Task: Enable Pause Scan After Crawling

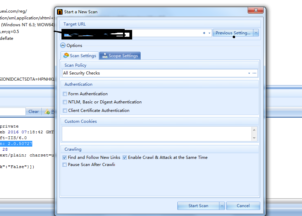Action: [x=65, y=165]
